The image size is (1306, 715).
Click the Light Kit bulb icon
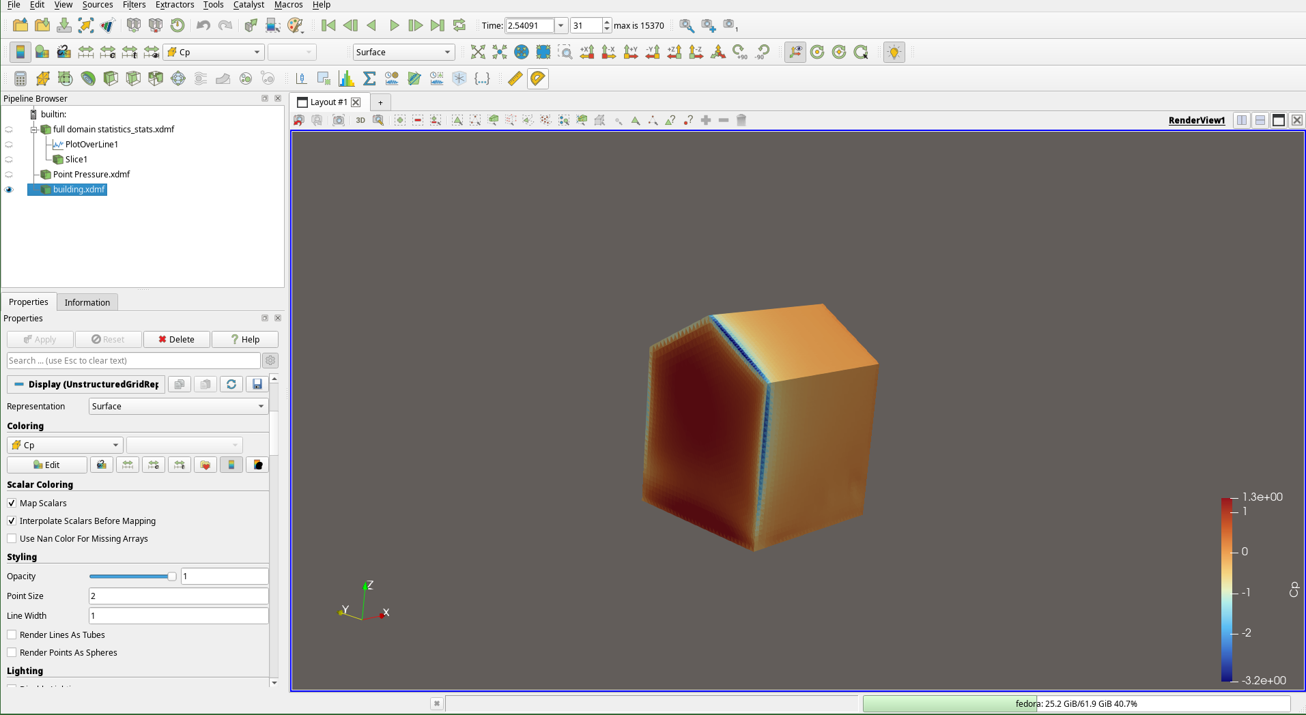pos(894,52)
